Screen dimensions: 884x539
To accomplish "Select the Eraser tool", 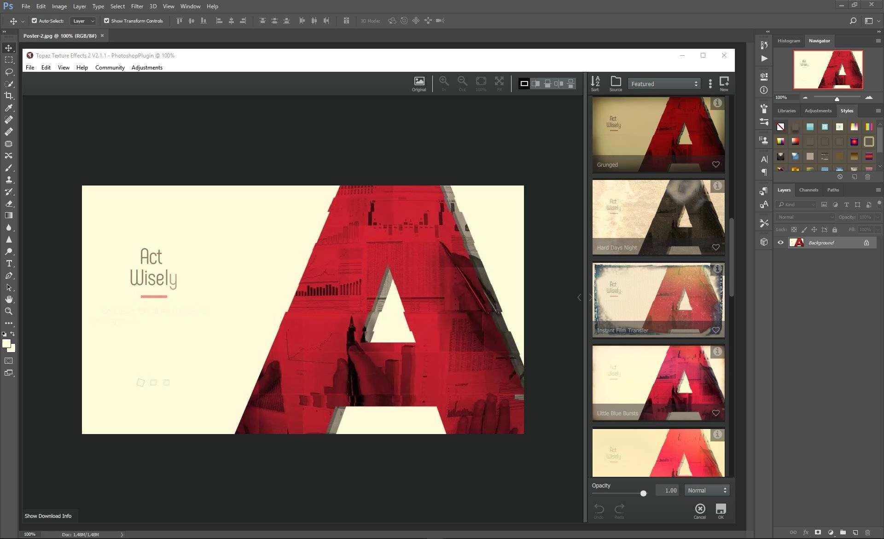I will (x=9, y=203).
